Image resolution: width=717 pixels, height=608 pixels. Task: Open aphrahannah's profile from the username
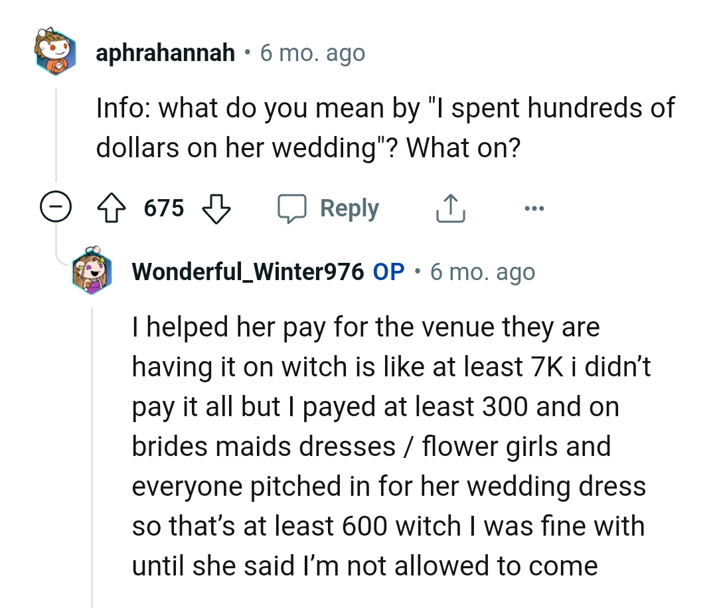tap(167, 52)
